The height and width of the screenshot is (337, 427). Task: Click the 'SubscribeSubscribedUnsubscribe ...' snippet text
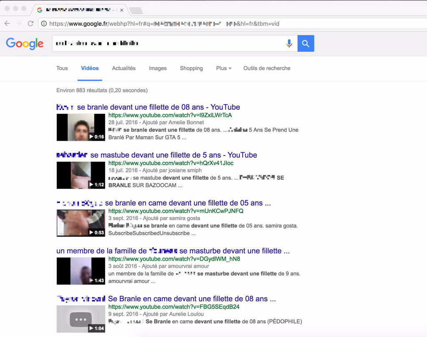152,234
